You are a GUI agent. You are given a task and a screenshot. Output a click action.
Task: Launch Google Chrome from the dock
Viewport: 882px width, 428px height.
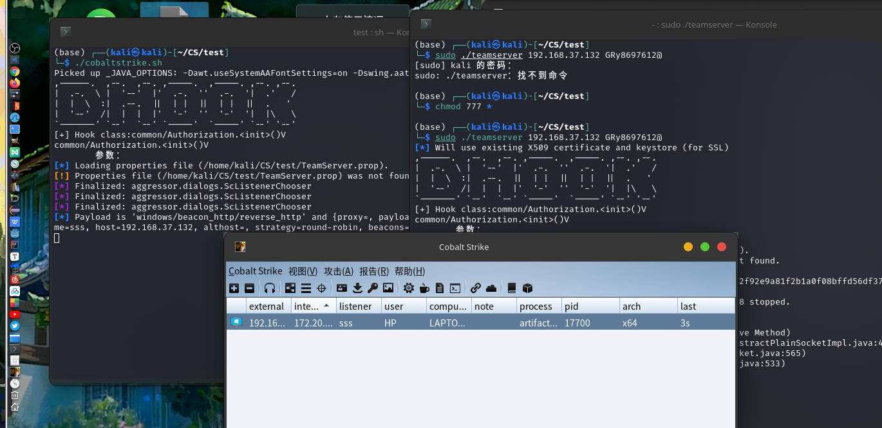(15, 71)
